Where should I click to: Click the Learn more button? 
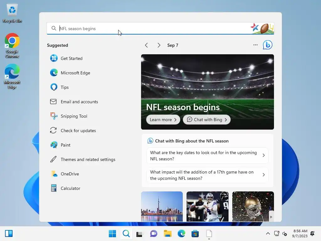pyautogui.click(x=163, y=120)
